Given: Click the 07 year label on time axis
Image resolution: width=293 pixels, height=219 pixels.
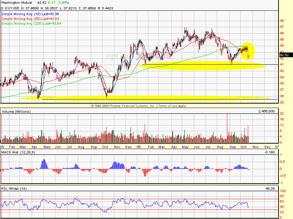Looking at the screenshot, I should pyautogui.click(x=277, y=147).
